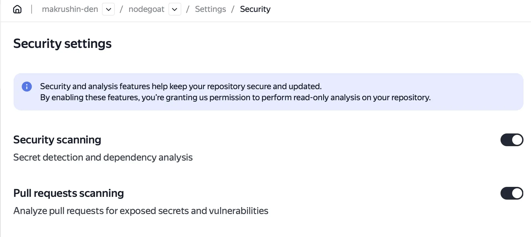Expand the nodegoat repository dropdown
Screen dimensions: 531x237
pos(175,9)
